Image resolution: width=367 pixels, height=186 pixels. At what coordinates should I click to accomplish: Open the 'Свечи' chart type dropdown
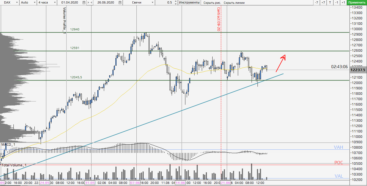[153, 2]
